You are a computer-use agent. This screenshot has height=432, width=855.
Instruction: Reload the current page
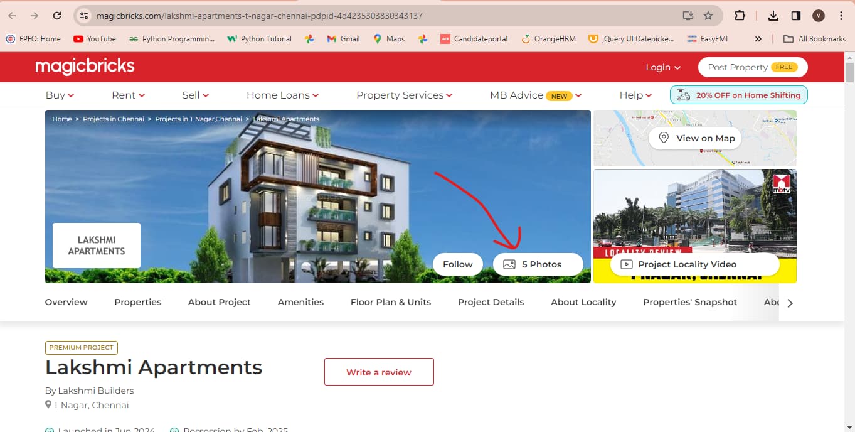point(57,16)
